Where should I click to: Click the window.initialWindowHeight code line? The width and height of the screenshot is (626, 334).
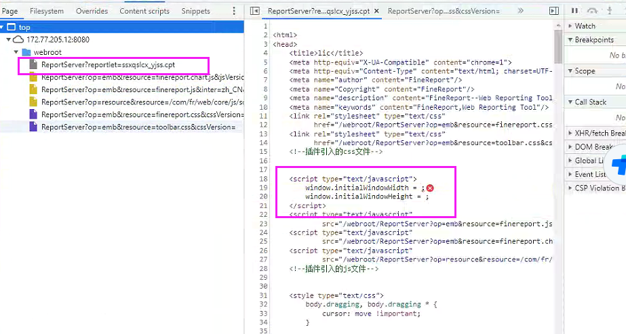click(368, 196)
